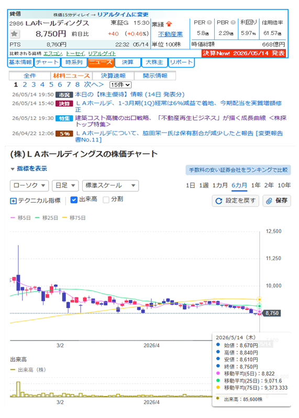The height and width of the screenshot is (418, 299).
Task: Set chart range to 10年
Action: point(284,185)
